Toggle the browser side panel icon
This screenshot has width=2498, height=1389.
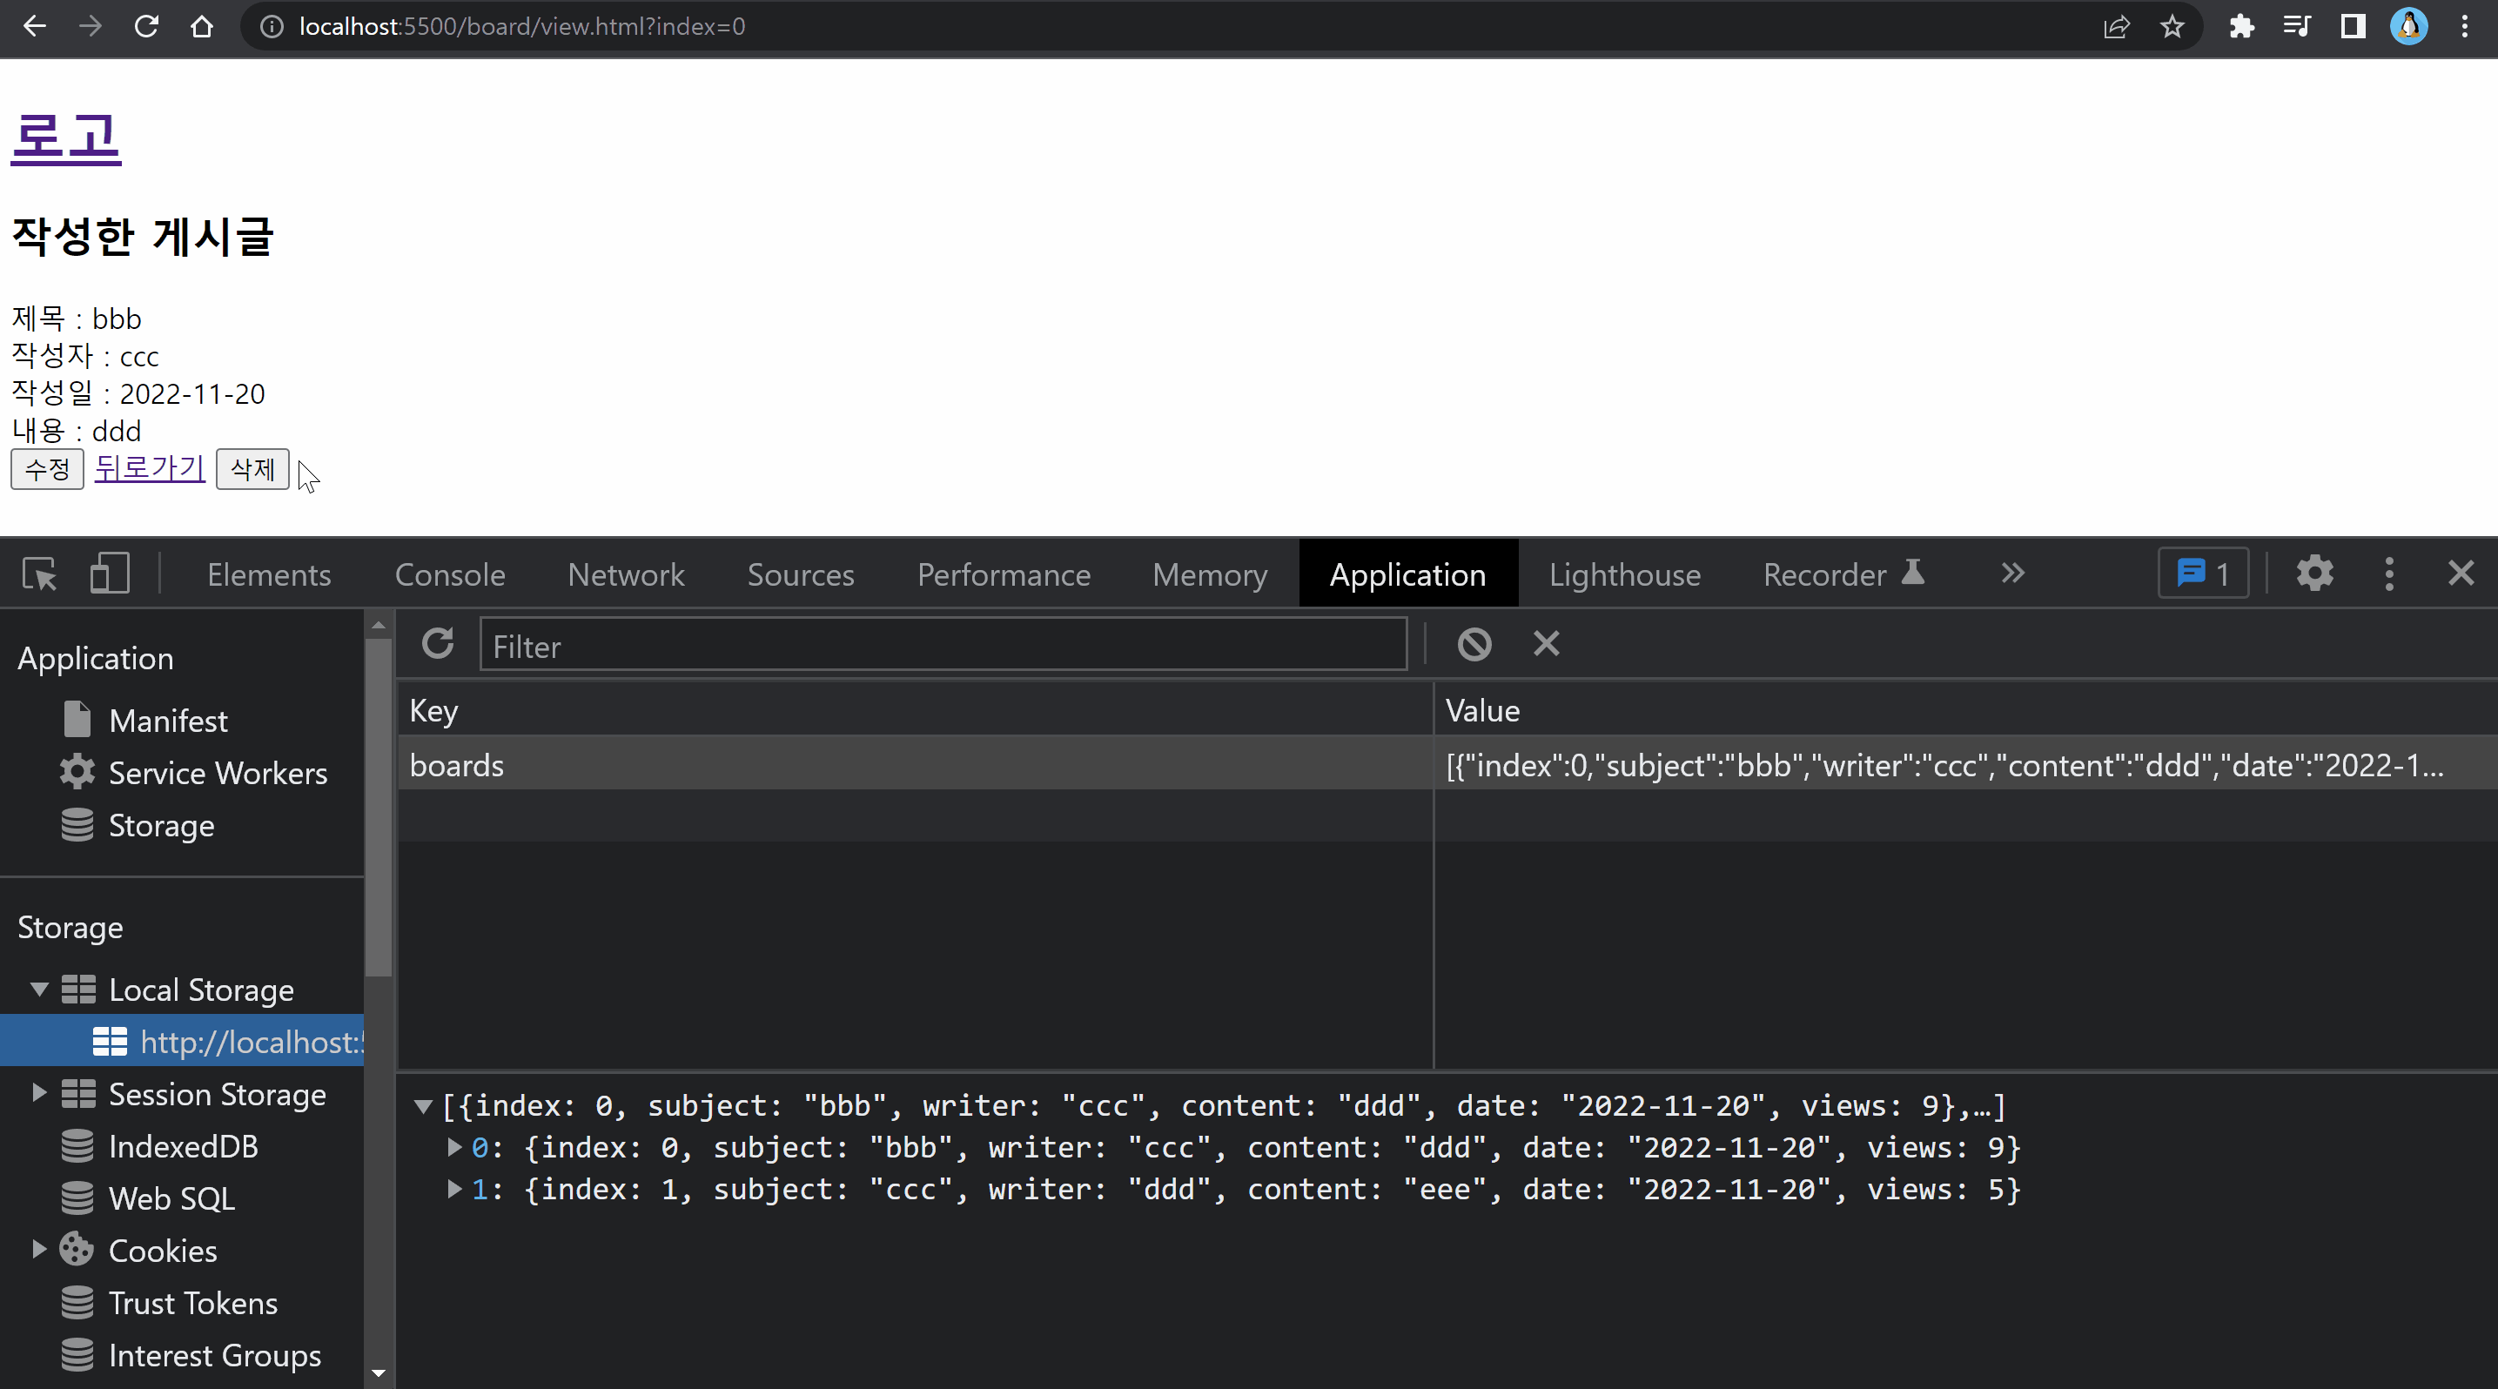pyautogui.click(x=2353, y=26)
